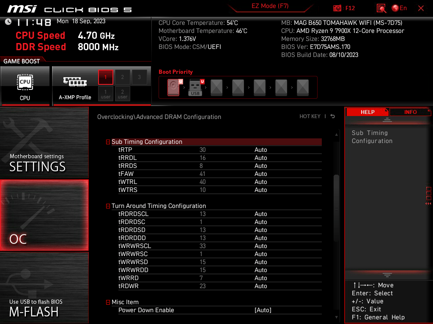Select the sixth empty boot priority slot
Screen dimensions: 433x324
pyautogui.click(x=281, y=88)
